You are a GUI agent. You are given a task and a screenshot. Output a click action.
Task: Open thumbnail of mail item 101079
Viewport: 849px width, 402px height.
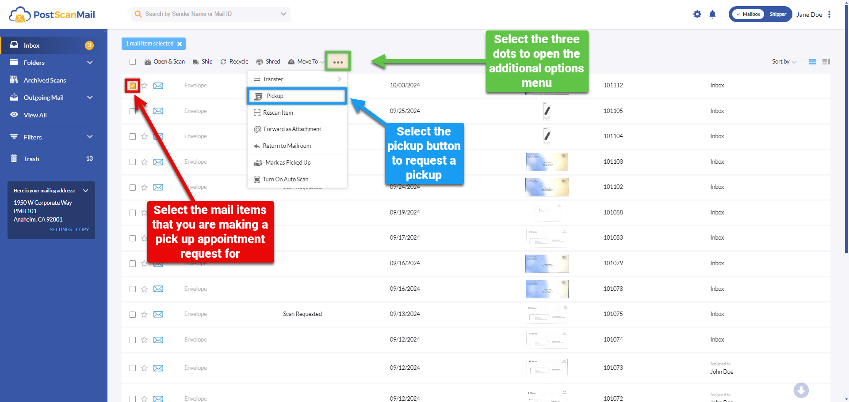[x=547, y=263]
